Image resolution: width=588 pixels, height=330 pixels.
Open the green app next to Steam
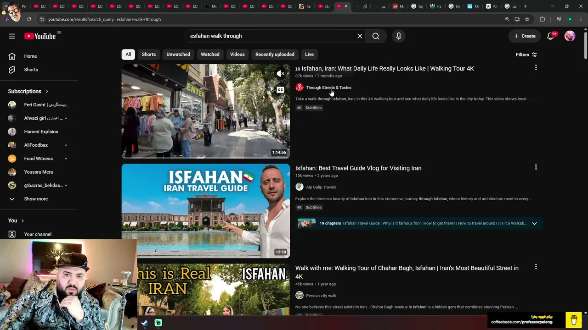coord(158,323)
